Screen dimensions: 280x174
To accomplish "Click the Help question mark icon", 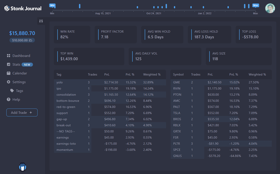I will (x=8, y=99).
